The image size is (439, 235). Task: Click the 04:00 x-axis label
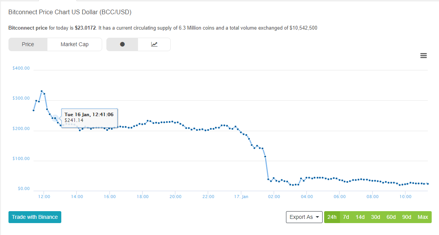307,197
